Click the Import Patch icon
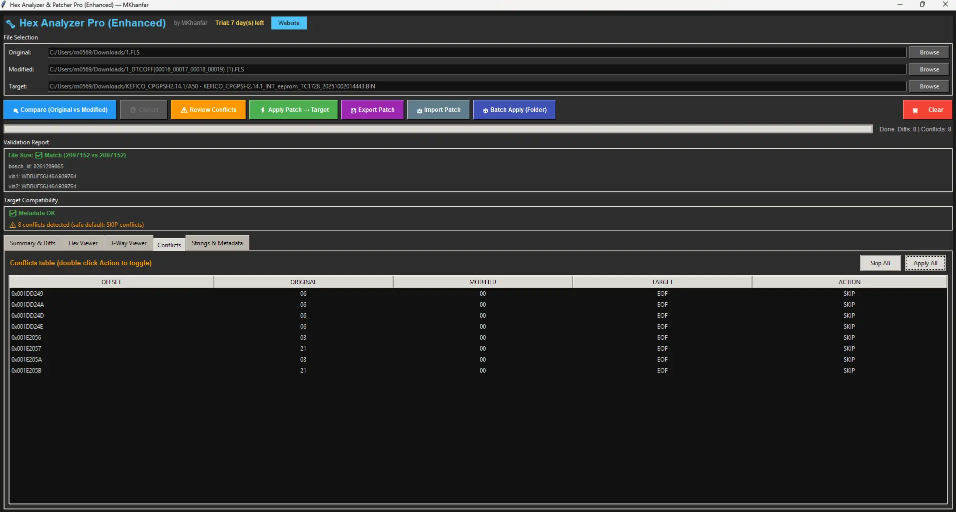 click(x=419, y=109)
